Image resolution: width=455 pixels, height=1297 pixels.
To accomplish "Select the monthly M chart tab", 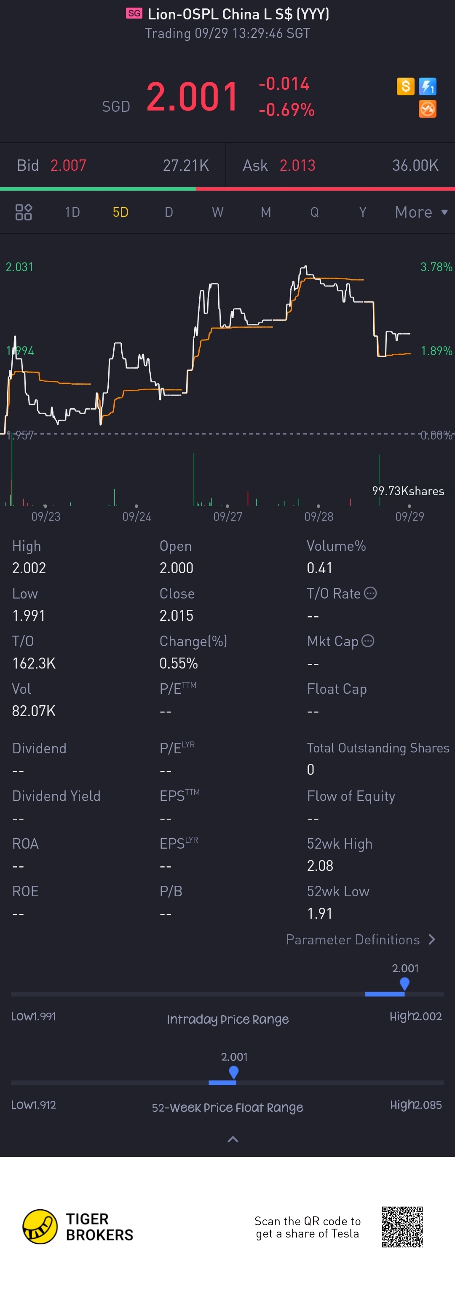I will tap(266, 212).
